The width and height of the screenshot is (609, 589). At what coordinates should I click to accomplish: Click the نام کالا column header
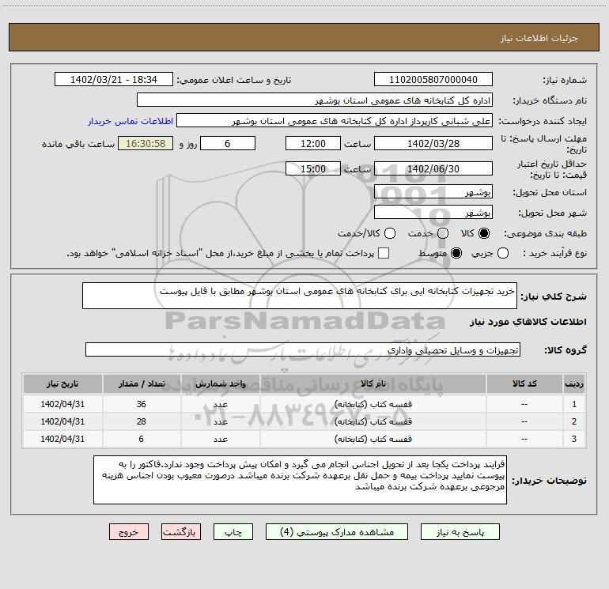(x=373, y=384)
